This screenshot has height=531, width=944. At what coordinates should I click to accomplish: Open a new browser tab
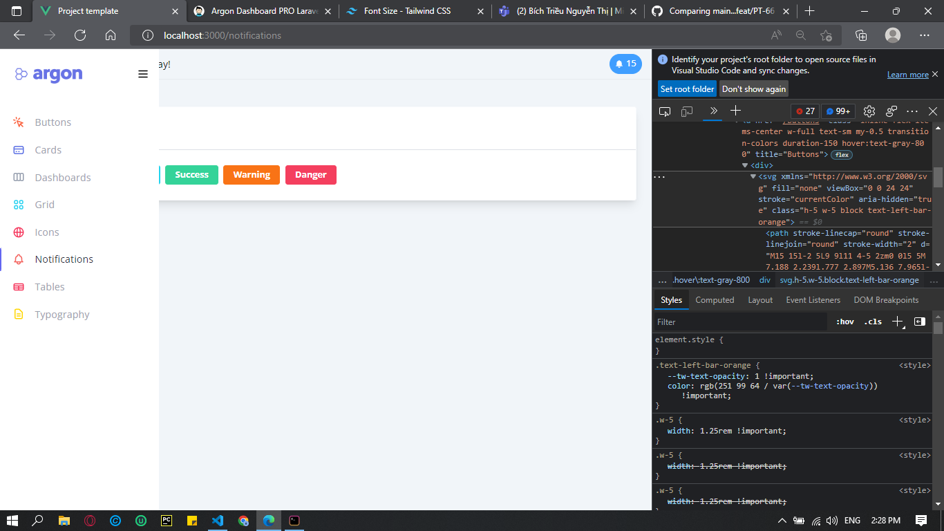point(810,11)
